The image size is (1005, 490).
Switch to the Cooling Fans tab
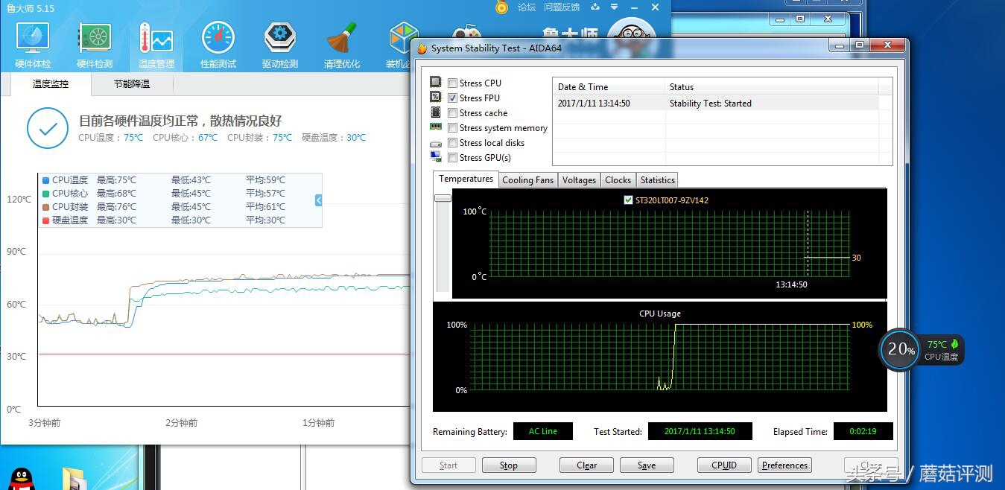coord(527,180)
